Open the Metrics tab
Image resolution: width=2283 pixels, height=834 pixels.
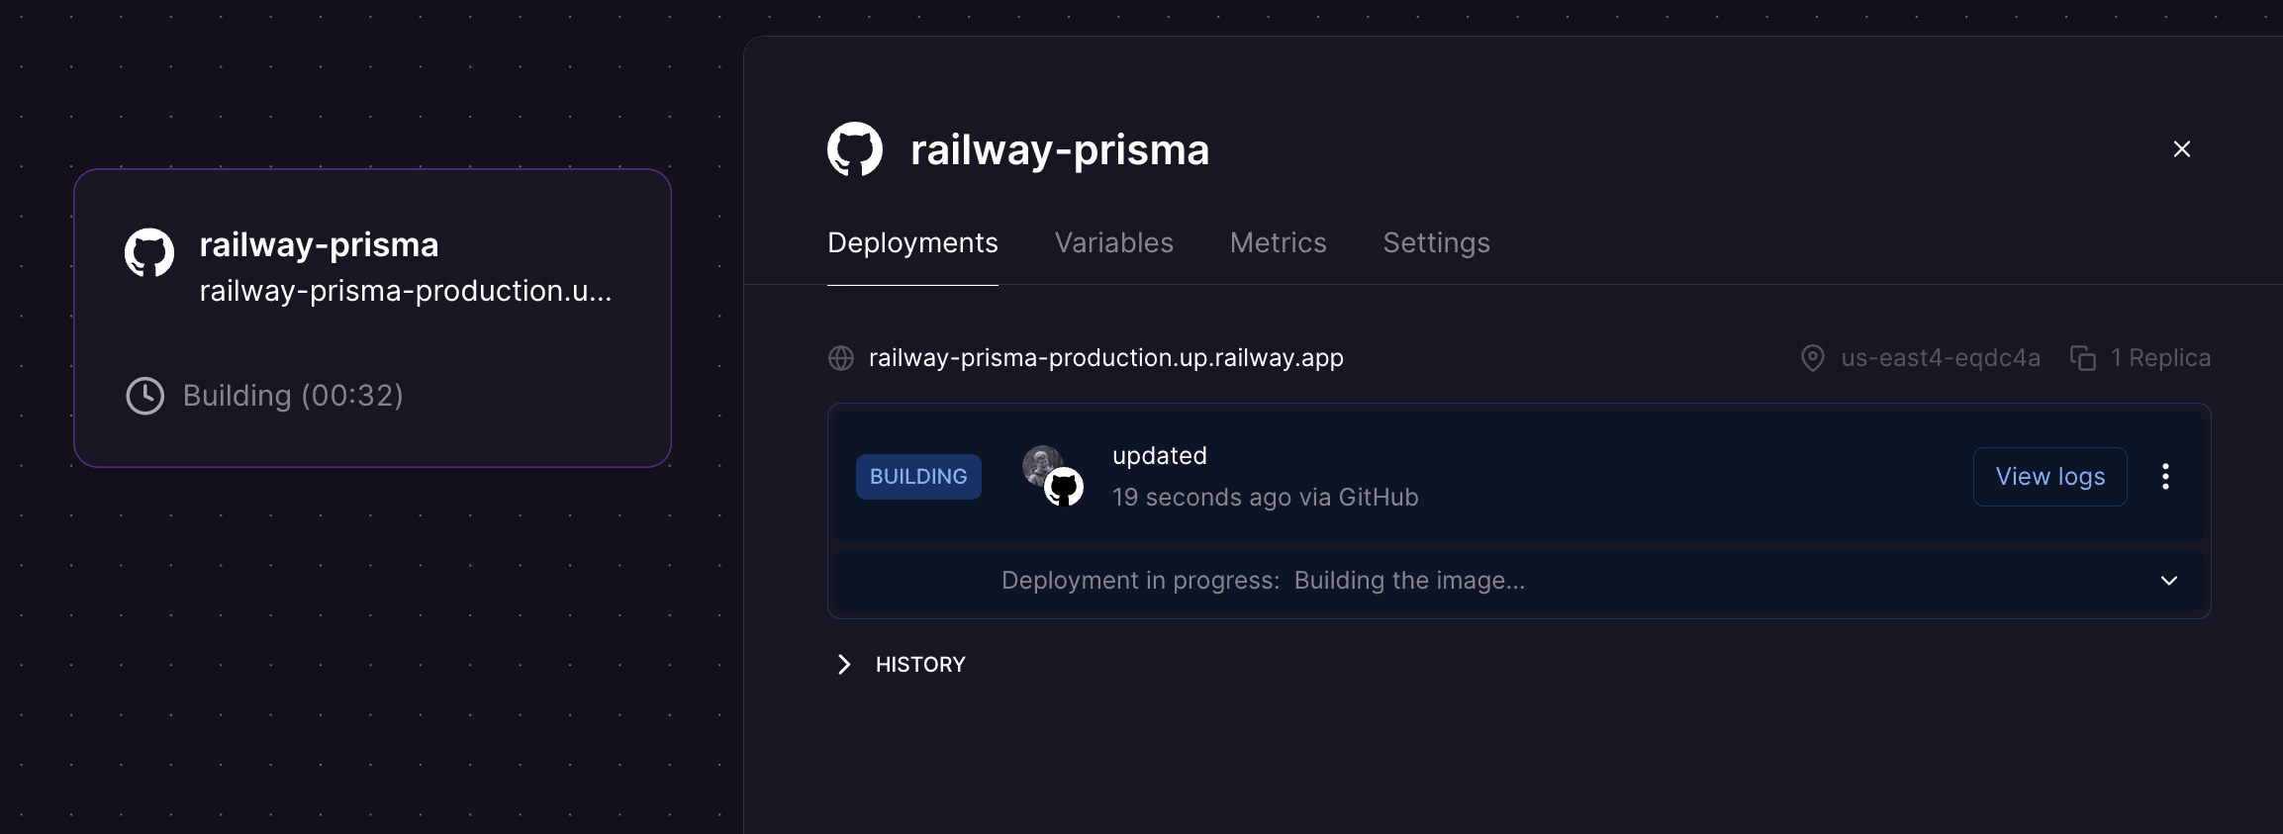1278,242
